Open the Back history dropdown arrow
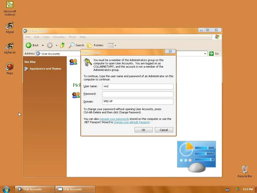 tap(43, 45)
